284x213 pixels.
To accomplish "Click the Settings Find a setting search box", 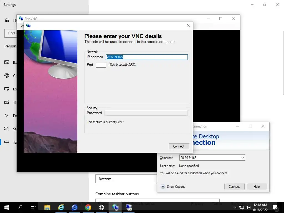I will tap(11, 33).
